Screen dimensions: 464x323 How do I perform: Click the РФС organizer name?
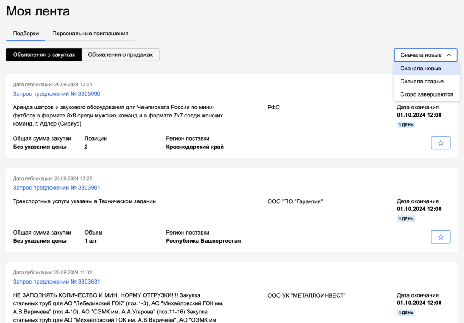273,108
